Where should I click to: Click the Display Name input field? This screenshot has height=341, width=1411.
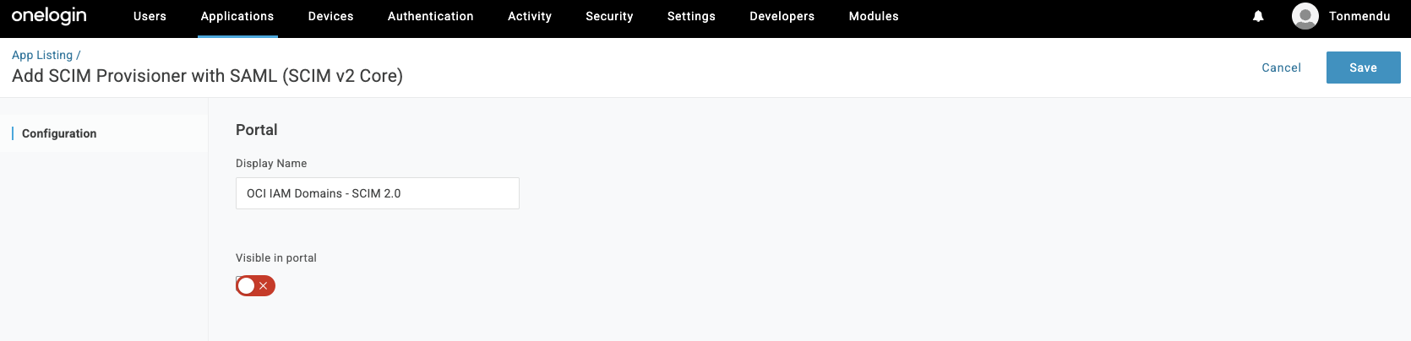(x=377, y=193)
